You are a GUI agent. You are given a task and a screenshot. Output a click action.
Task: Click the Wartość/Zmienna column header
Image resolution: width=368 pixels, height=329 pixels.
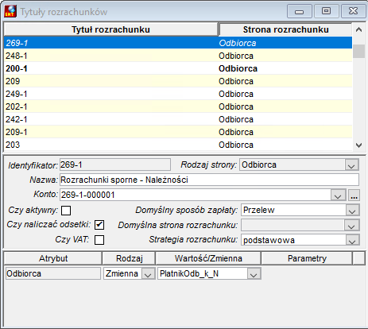(208, 258)
